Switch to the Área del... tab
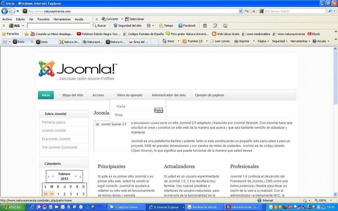Image resolution: width=338 pixels, height=211 pixels. [139, 42]
